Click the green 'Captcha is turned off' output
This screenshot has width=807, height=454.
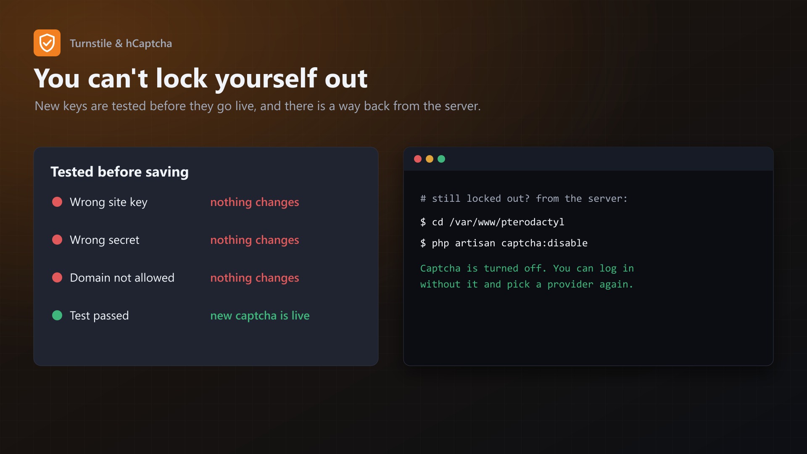click(x=527, y=276)
